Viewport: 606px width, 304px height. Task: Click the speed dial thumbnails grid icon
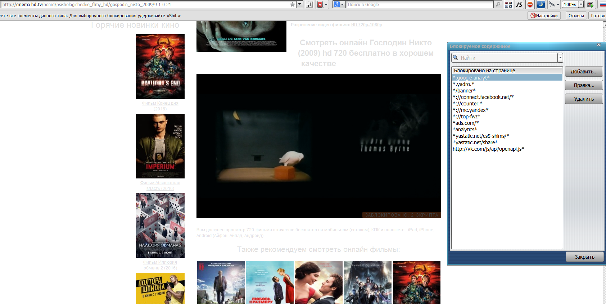tap(508, 5)
